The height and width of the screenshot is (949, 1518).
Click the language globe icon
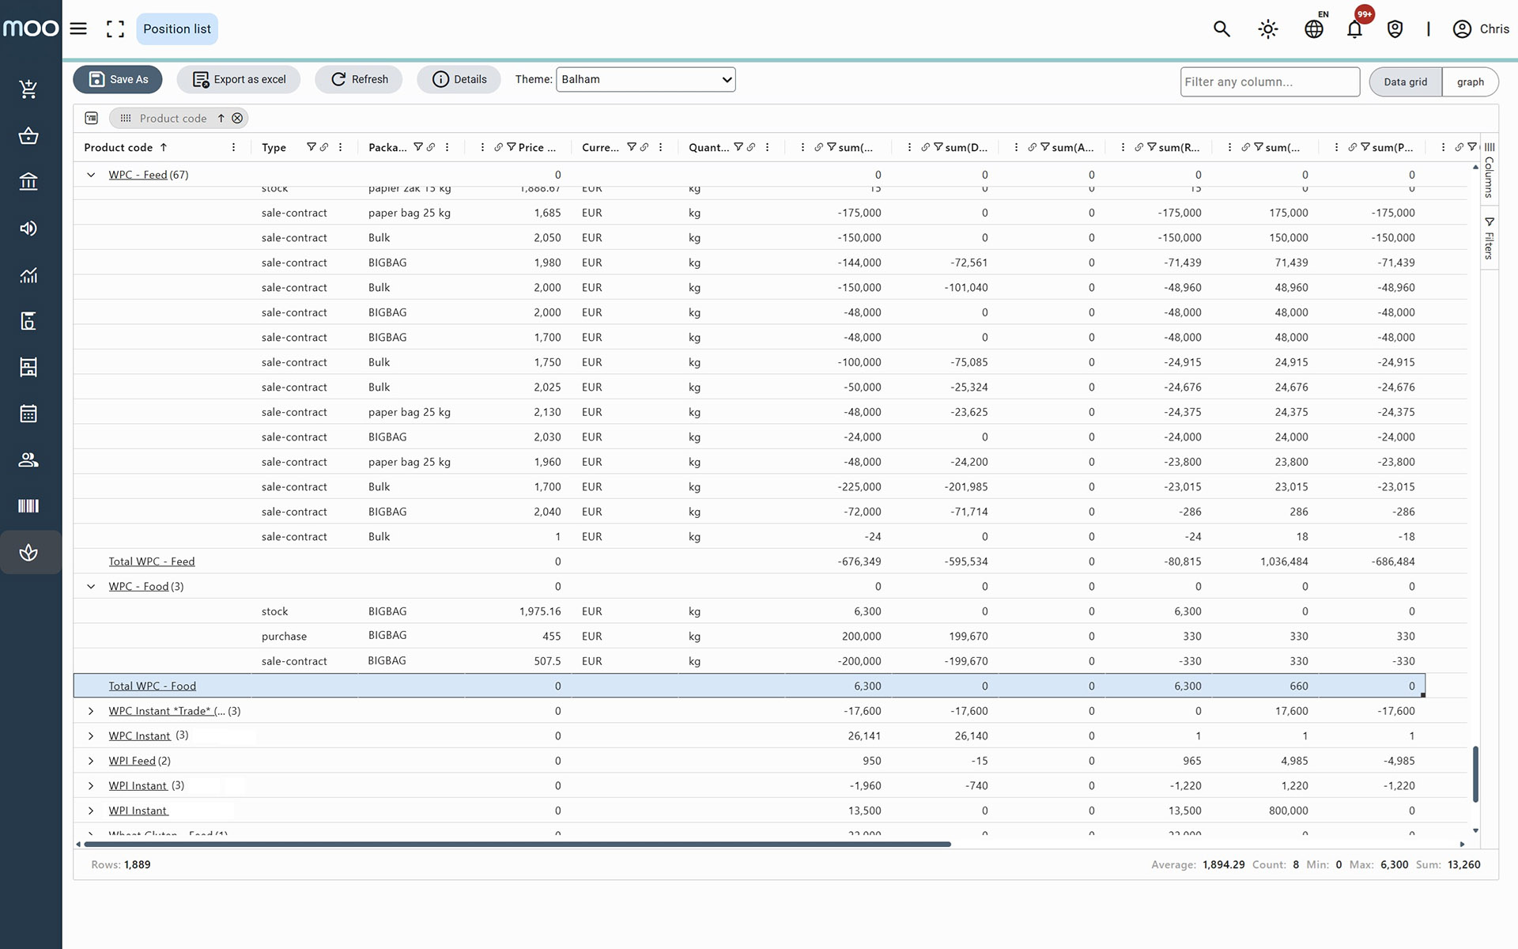coord(1314,29)
